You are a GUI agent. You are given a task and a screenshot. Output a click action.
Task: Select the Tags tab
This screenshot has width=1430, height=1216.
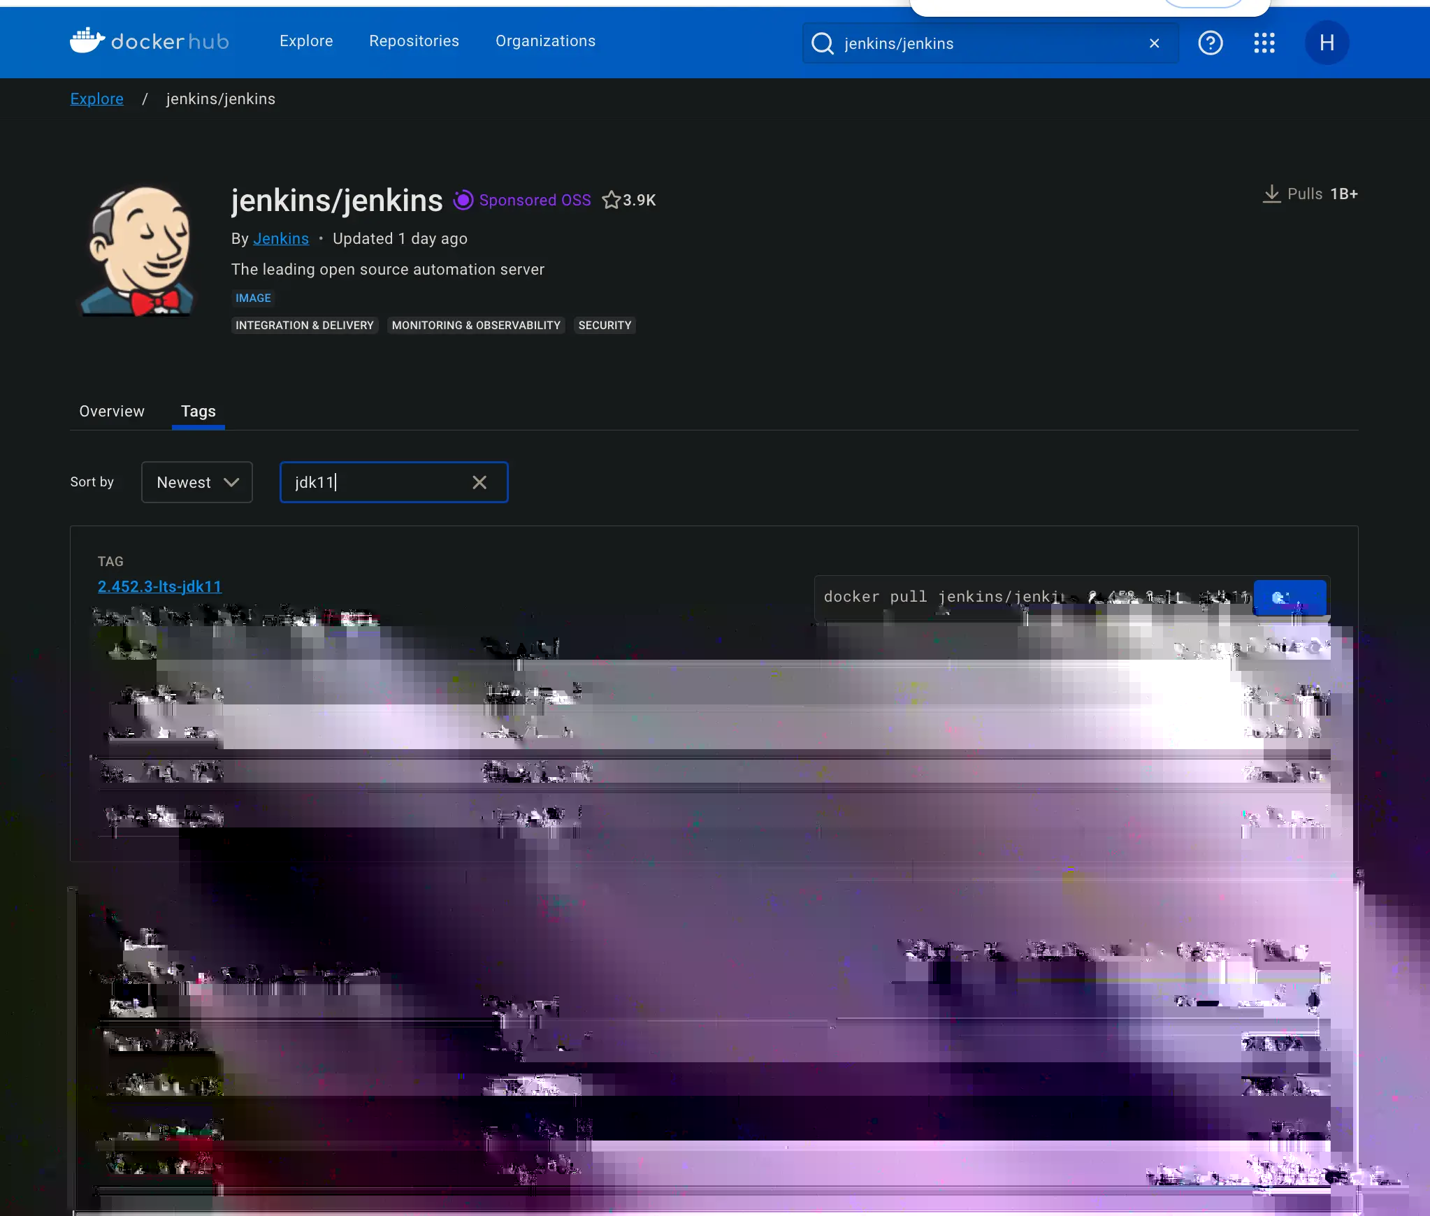[x=198, y=412]
